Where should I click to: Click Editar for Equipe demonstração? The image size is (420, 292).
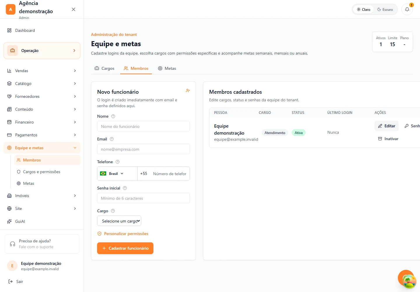pyautogui.click(x=386, y=126)
